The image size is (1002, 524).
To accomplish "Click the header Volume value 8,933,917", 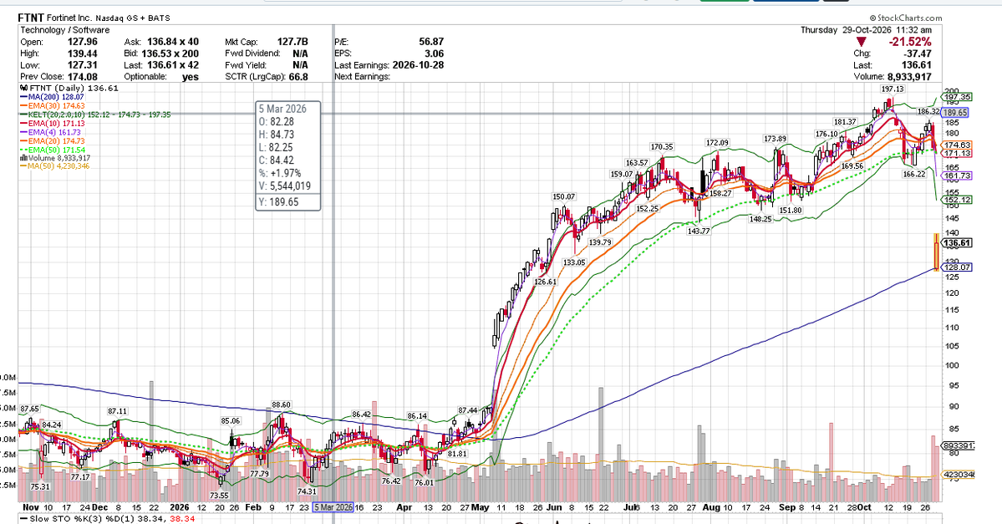I will [x=909, y=77].
